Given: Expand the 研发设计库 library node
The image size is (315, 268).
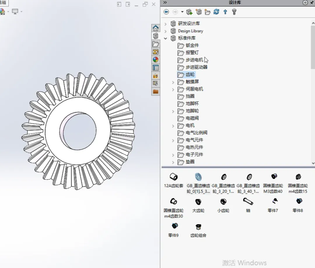Looking at the screenshot, I should [165, 24].
